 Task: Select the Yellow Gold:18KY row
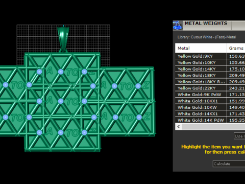pyautogui.click(x=210, y=75)
